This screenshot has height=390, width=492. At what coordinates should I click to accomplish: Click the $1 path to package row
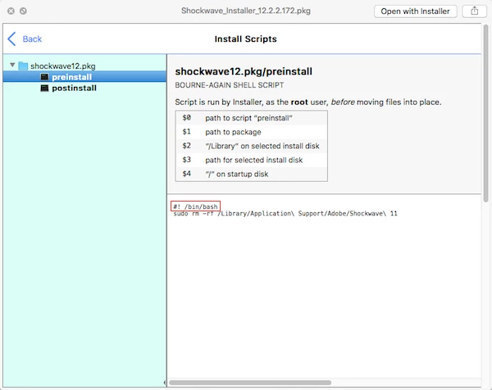(x=252, y=132)
